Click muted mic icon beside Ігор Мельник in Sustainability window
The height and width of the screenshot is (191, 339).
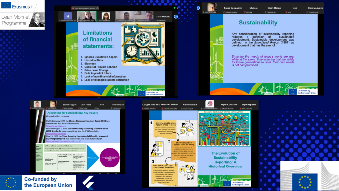[x=307, y=12]
